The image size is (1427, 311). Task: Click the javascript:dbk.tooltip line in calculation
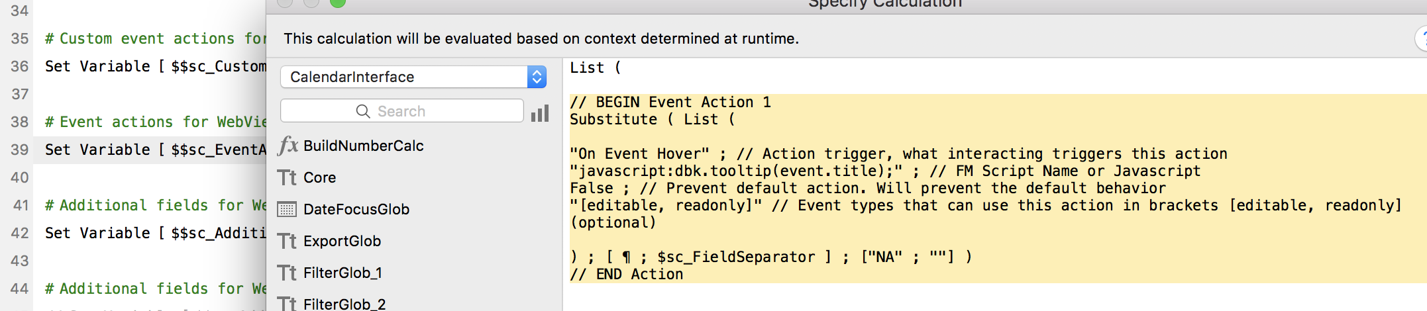(736, 171)
